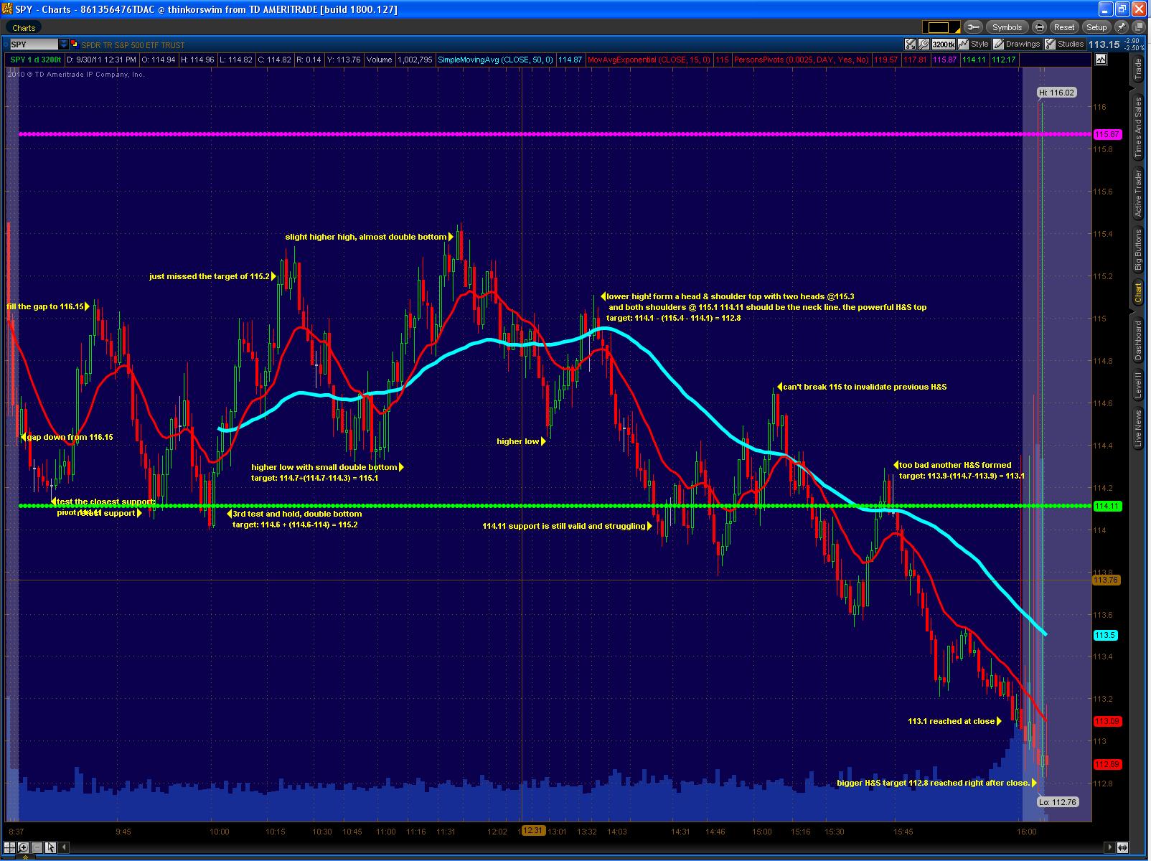
Task: Click the magenta 115.87 pivot price label
Action: pyautogui.click(x=1107, y=134)
